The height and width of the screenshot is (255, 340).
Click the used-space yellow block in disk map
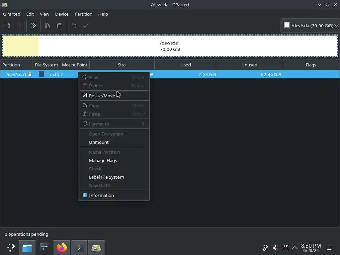(x=21, y=46)
